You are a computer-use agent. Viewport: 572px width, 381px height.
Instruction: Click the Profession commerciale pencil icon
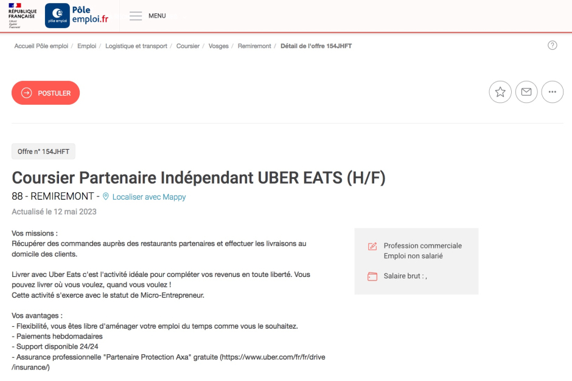(372, 246)
